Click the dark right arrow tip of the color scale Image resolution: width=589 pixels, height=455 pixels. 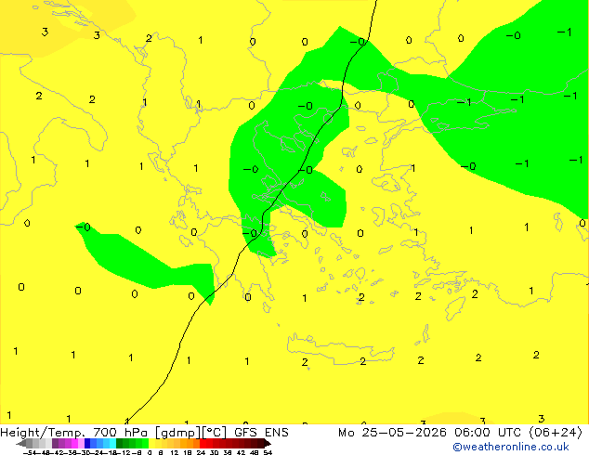(x=268, y=444)
